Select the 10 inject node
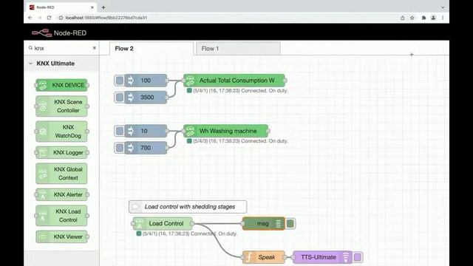The width and height of the screenshot is (473, 266). tap(146, 131)
